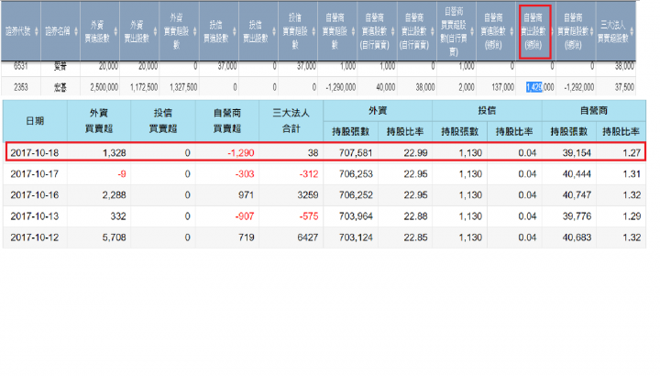Click the 1.31 dealer ratio value
The height and width of the screenshot is (376, 660).
[x=632, y=174]
